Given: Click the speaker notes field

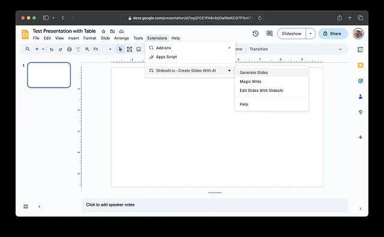Looking at the screenshot, I should (215, 205).
